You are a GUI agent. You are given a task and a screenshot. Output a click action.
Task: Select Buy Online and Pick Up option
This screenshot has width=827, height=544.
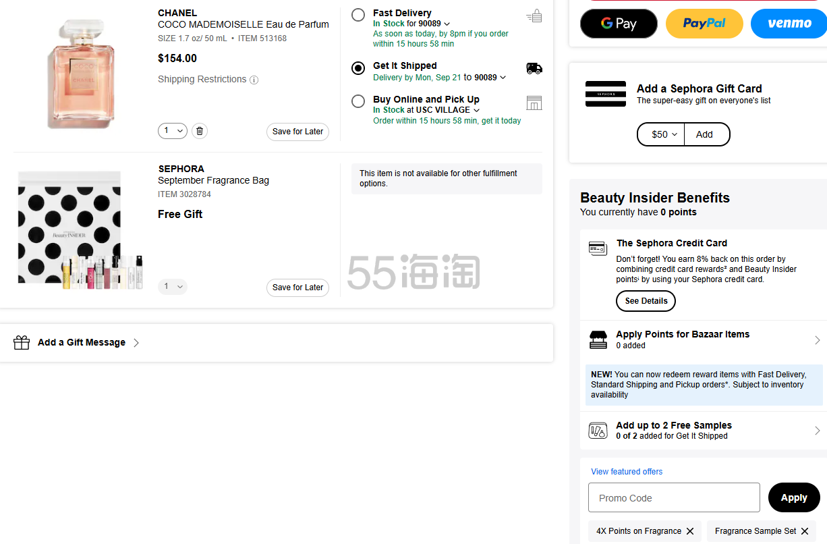(x=358, y=101)
